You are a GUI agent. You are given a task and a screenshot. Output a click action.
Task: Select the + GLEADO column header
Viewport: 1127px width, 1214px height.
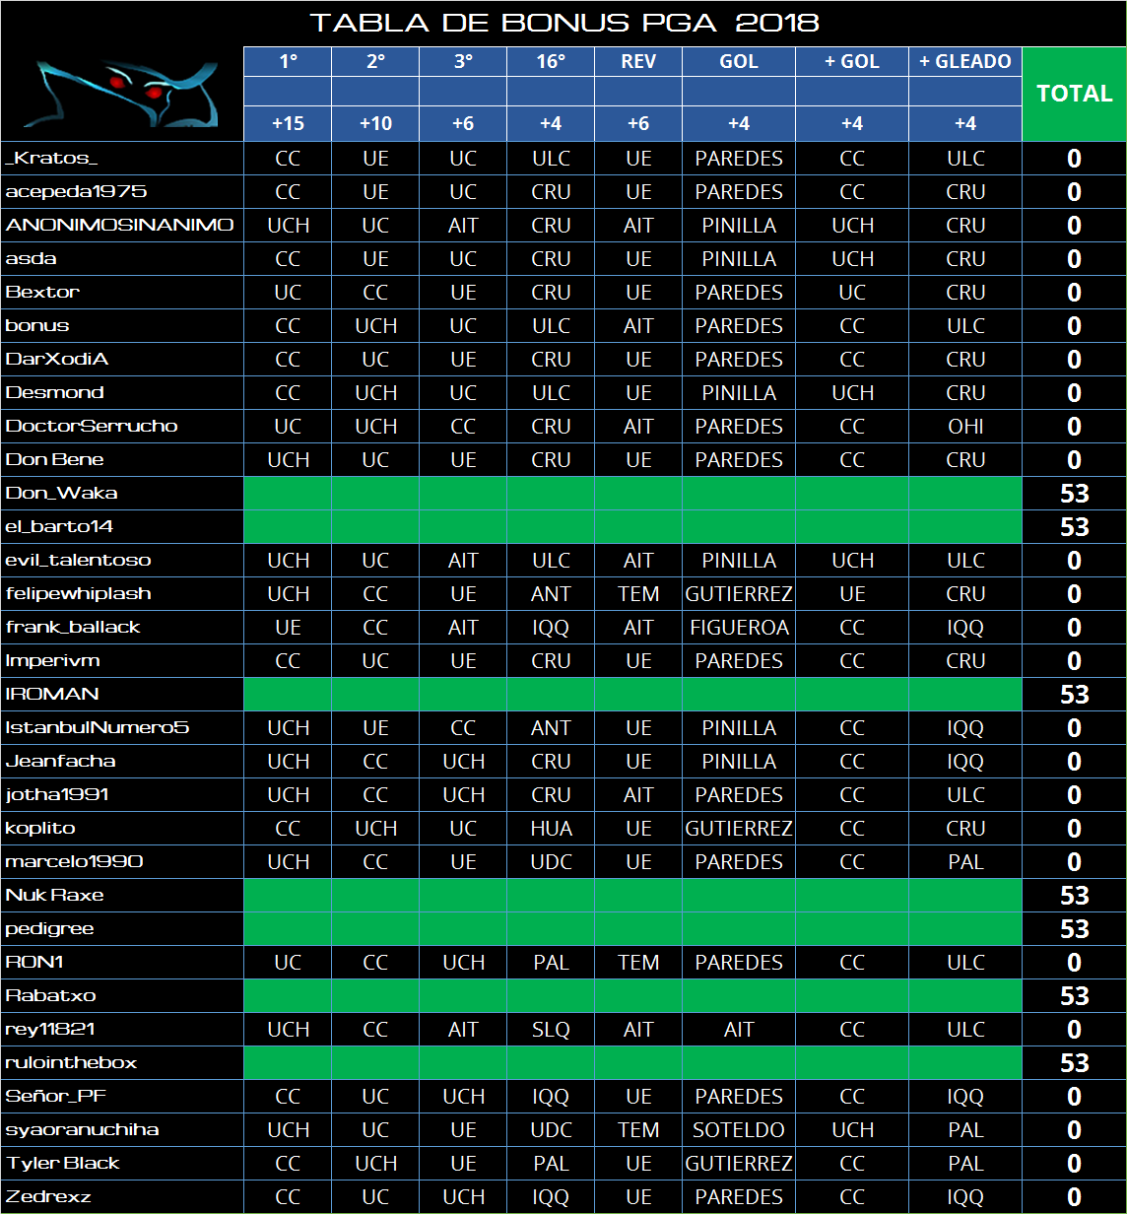coord(965,61)
